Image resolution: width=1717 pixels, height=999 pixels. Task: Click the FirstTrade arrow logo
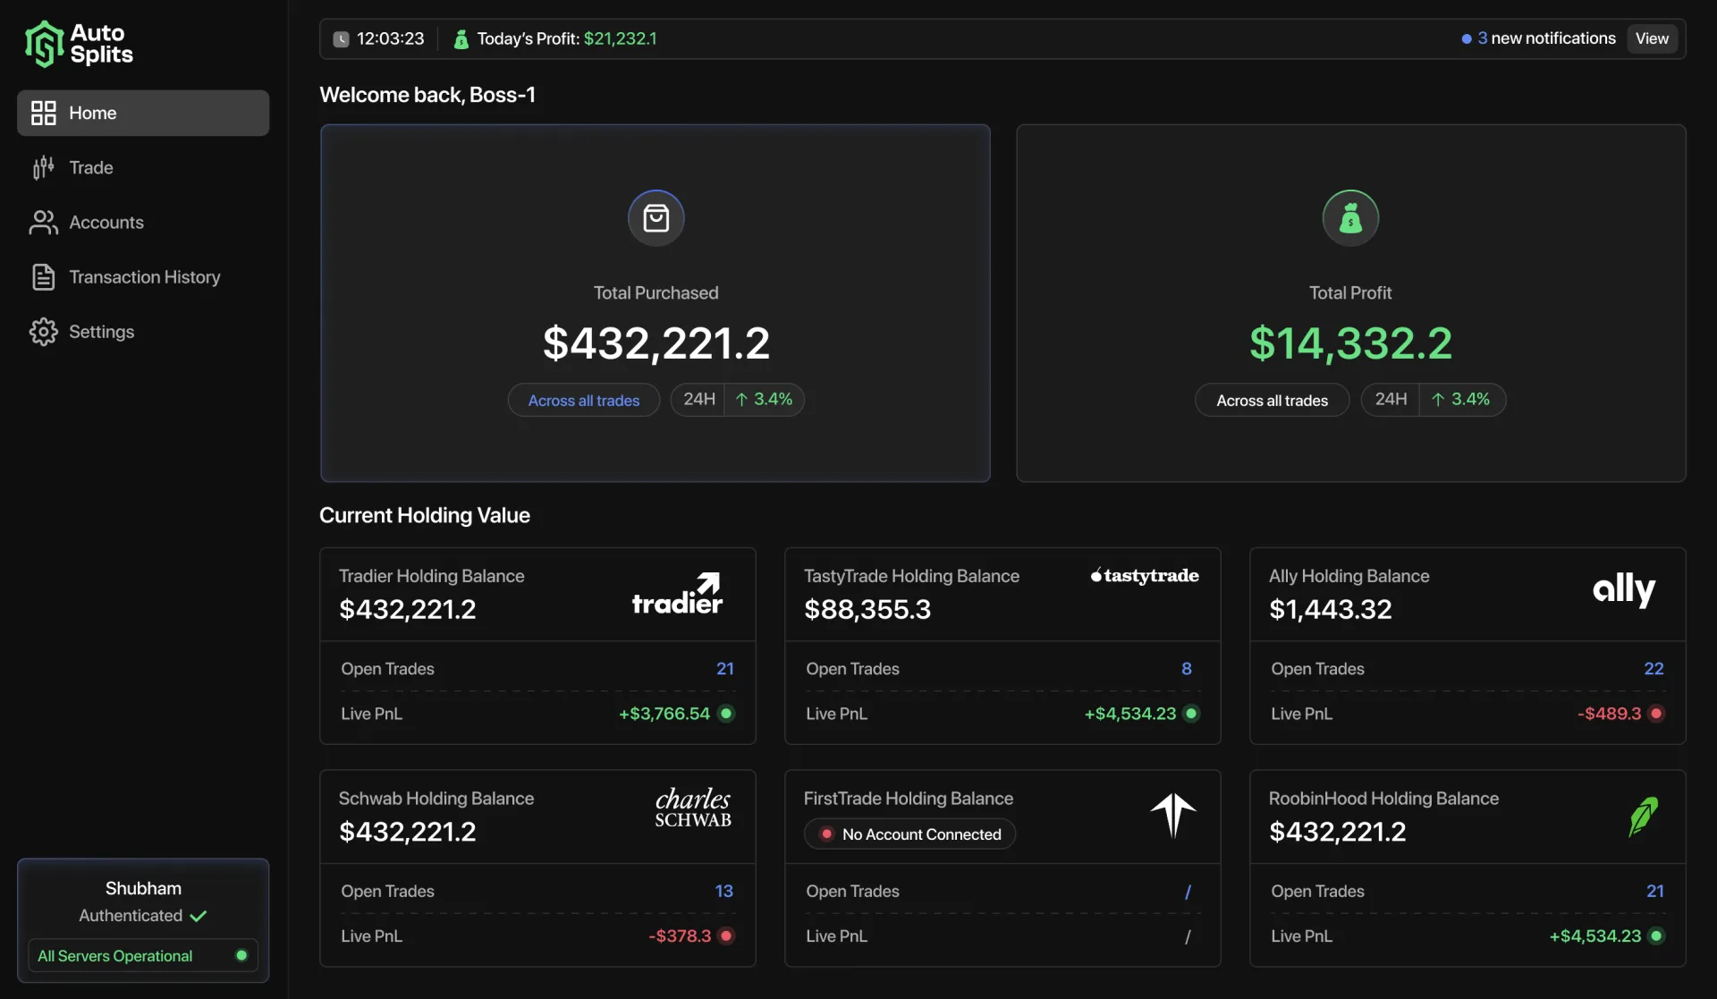pos(1173,815)
